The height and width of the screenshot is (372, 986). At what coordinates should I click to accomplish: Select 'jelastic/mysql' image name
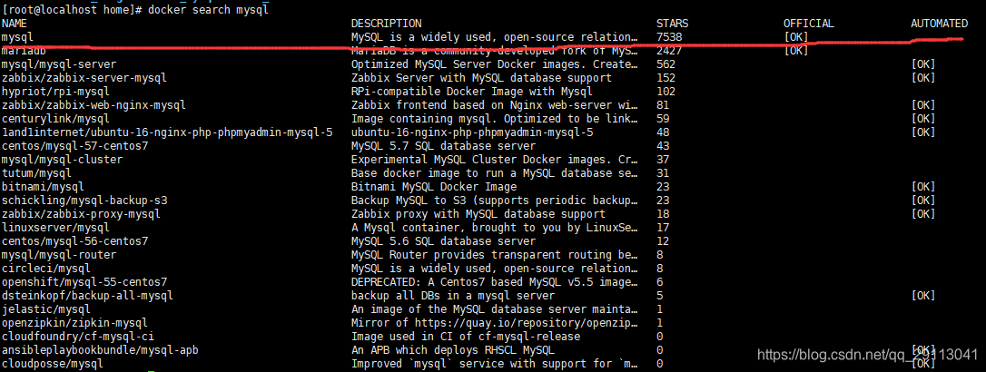pyautogui.click(x=46, y=308)
